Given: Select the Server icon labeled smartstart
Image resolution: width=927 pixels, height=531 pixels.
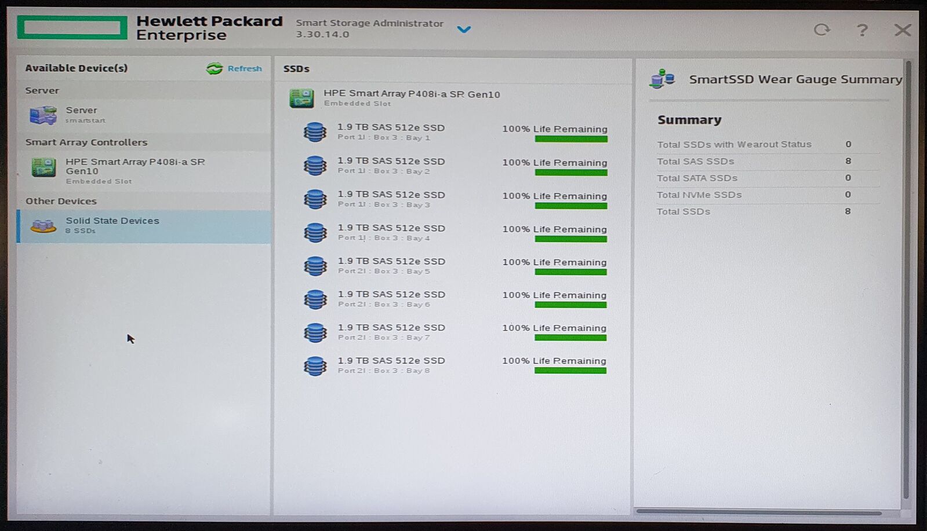Looking at the screenshot, I should (x=43, y=115).
